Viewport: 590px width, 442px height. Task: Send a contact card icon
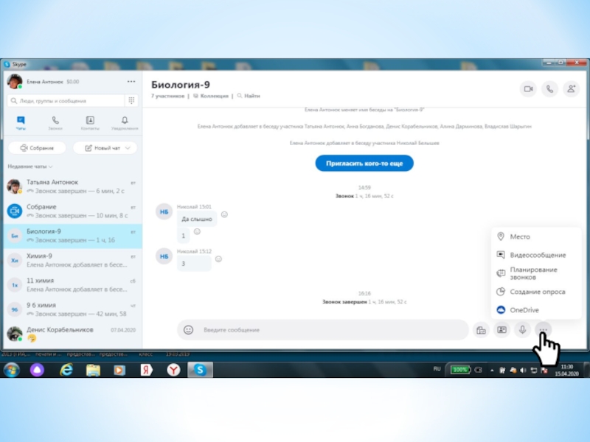pyautogui.click(x=502, y=330)
